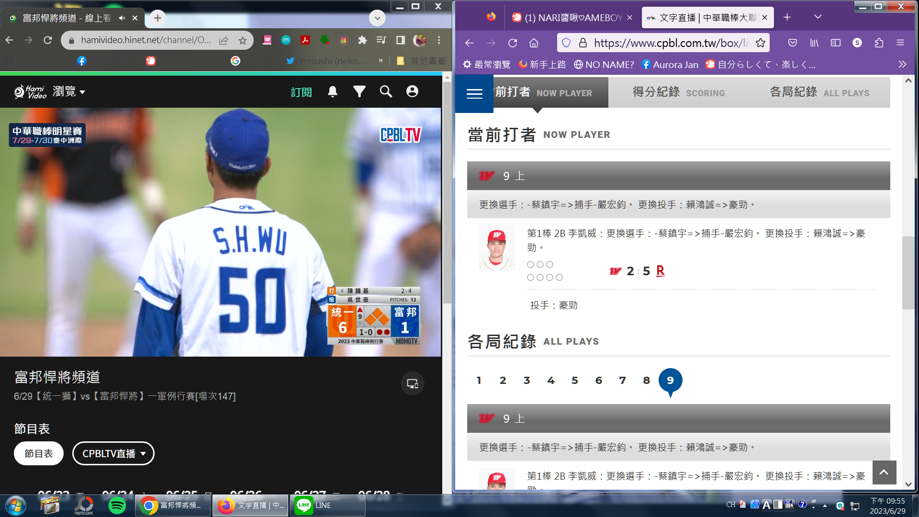This screenshot has width=919, height=517.
Task: Open new Firefox tab
Action: pos(787,17)
